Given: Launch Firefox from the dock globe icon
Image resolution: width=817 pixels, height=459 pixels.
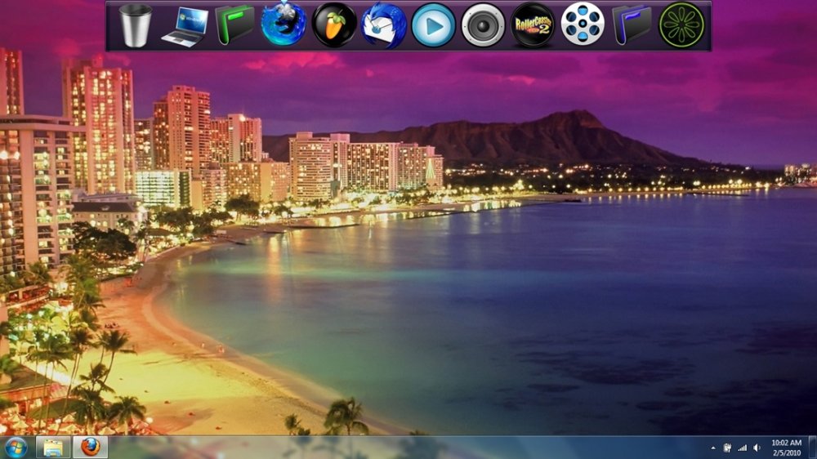Looking at the screenshot, I should point(284,24).
